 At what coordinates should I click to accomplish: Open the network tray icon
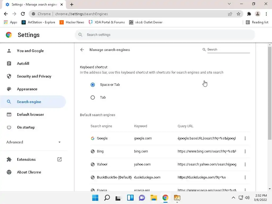coord(241,198)
